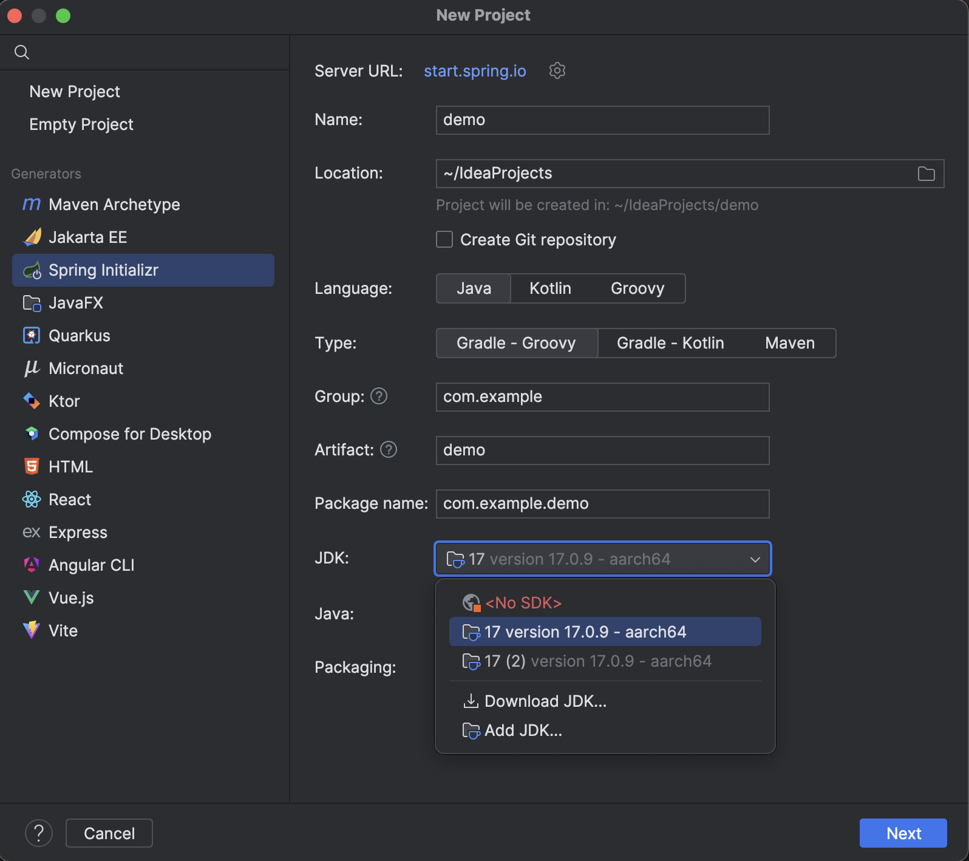The image size is (969, 861).
Task: Click the HTML5 shield icon
Action: (x=32, y=466)
